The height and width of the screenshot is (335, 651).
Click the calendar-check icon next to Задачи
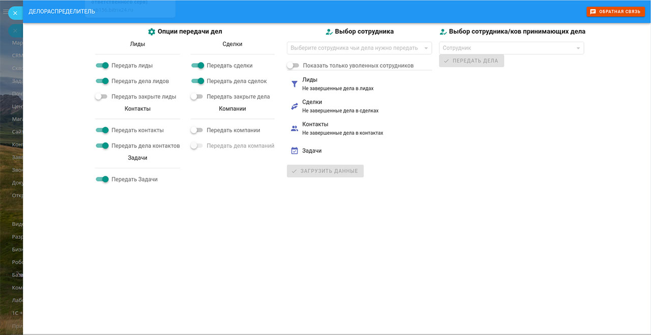coord(294,150)
